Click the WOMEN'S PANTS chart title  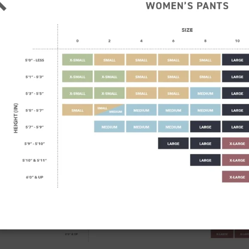click(187, 6)
